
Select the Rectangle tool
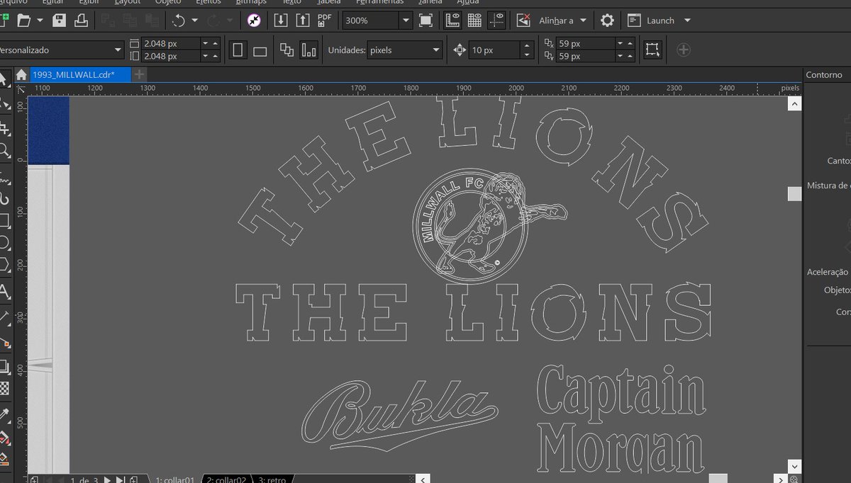[4, 220]
